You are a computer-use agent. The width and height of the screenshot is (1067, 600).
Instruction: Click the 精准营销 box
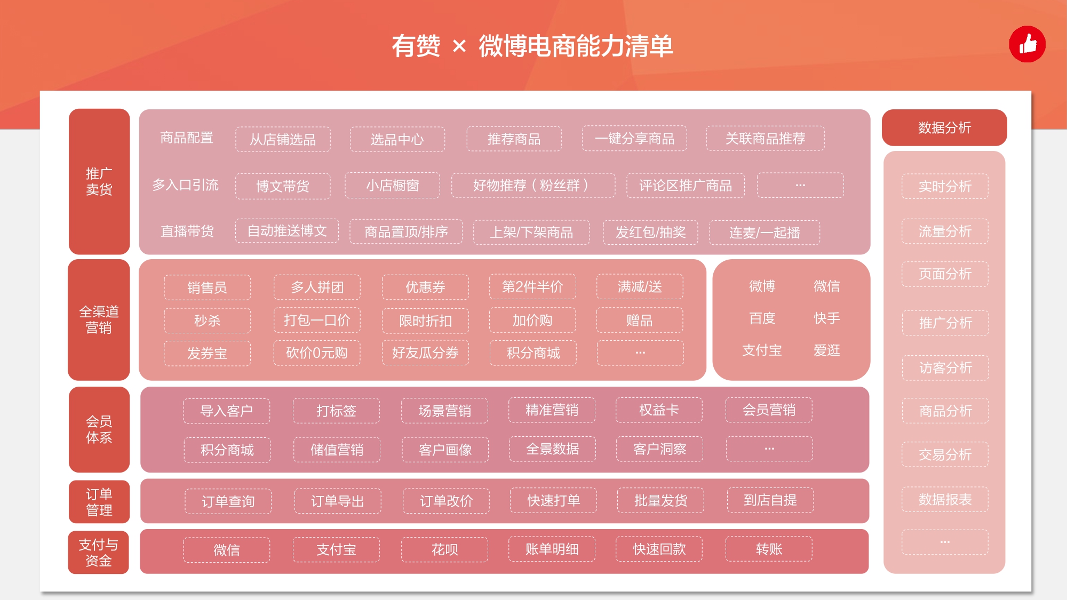coord(552,410)
